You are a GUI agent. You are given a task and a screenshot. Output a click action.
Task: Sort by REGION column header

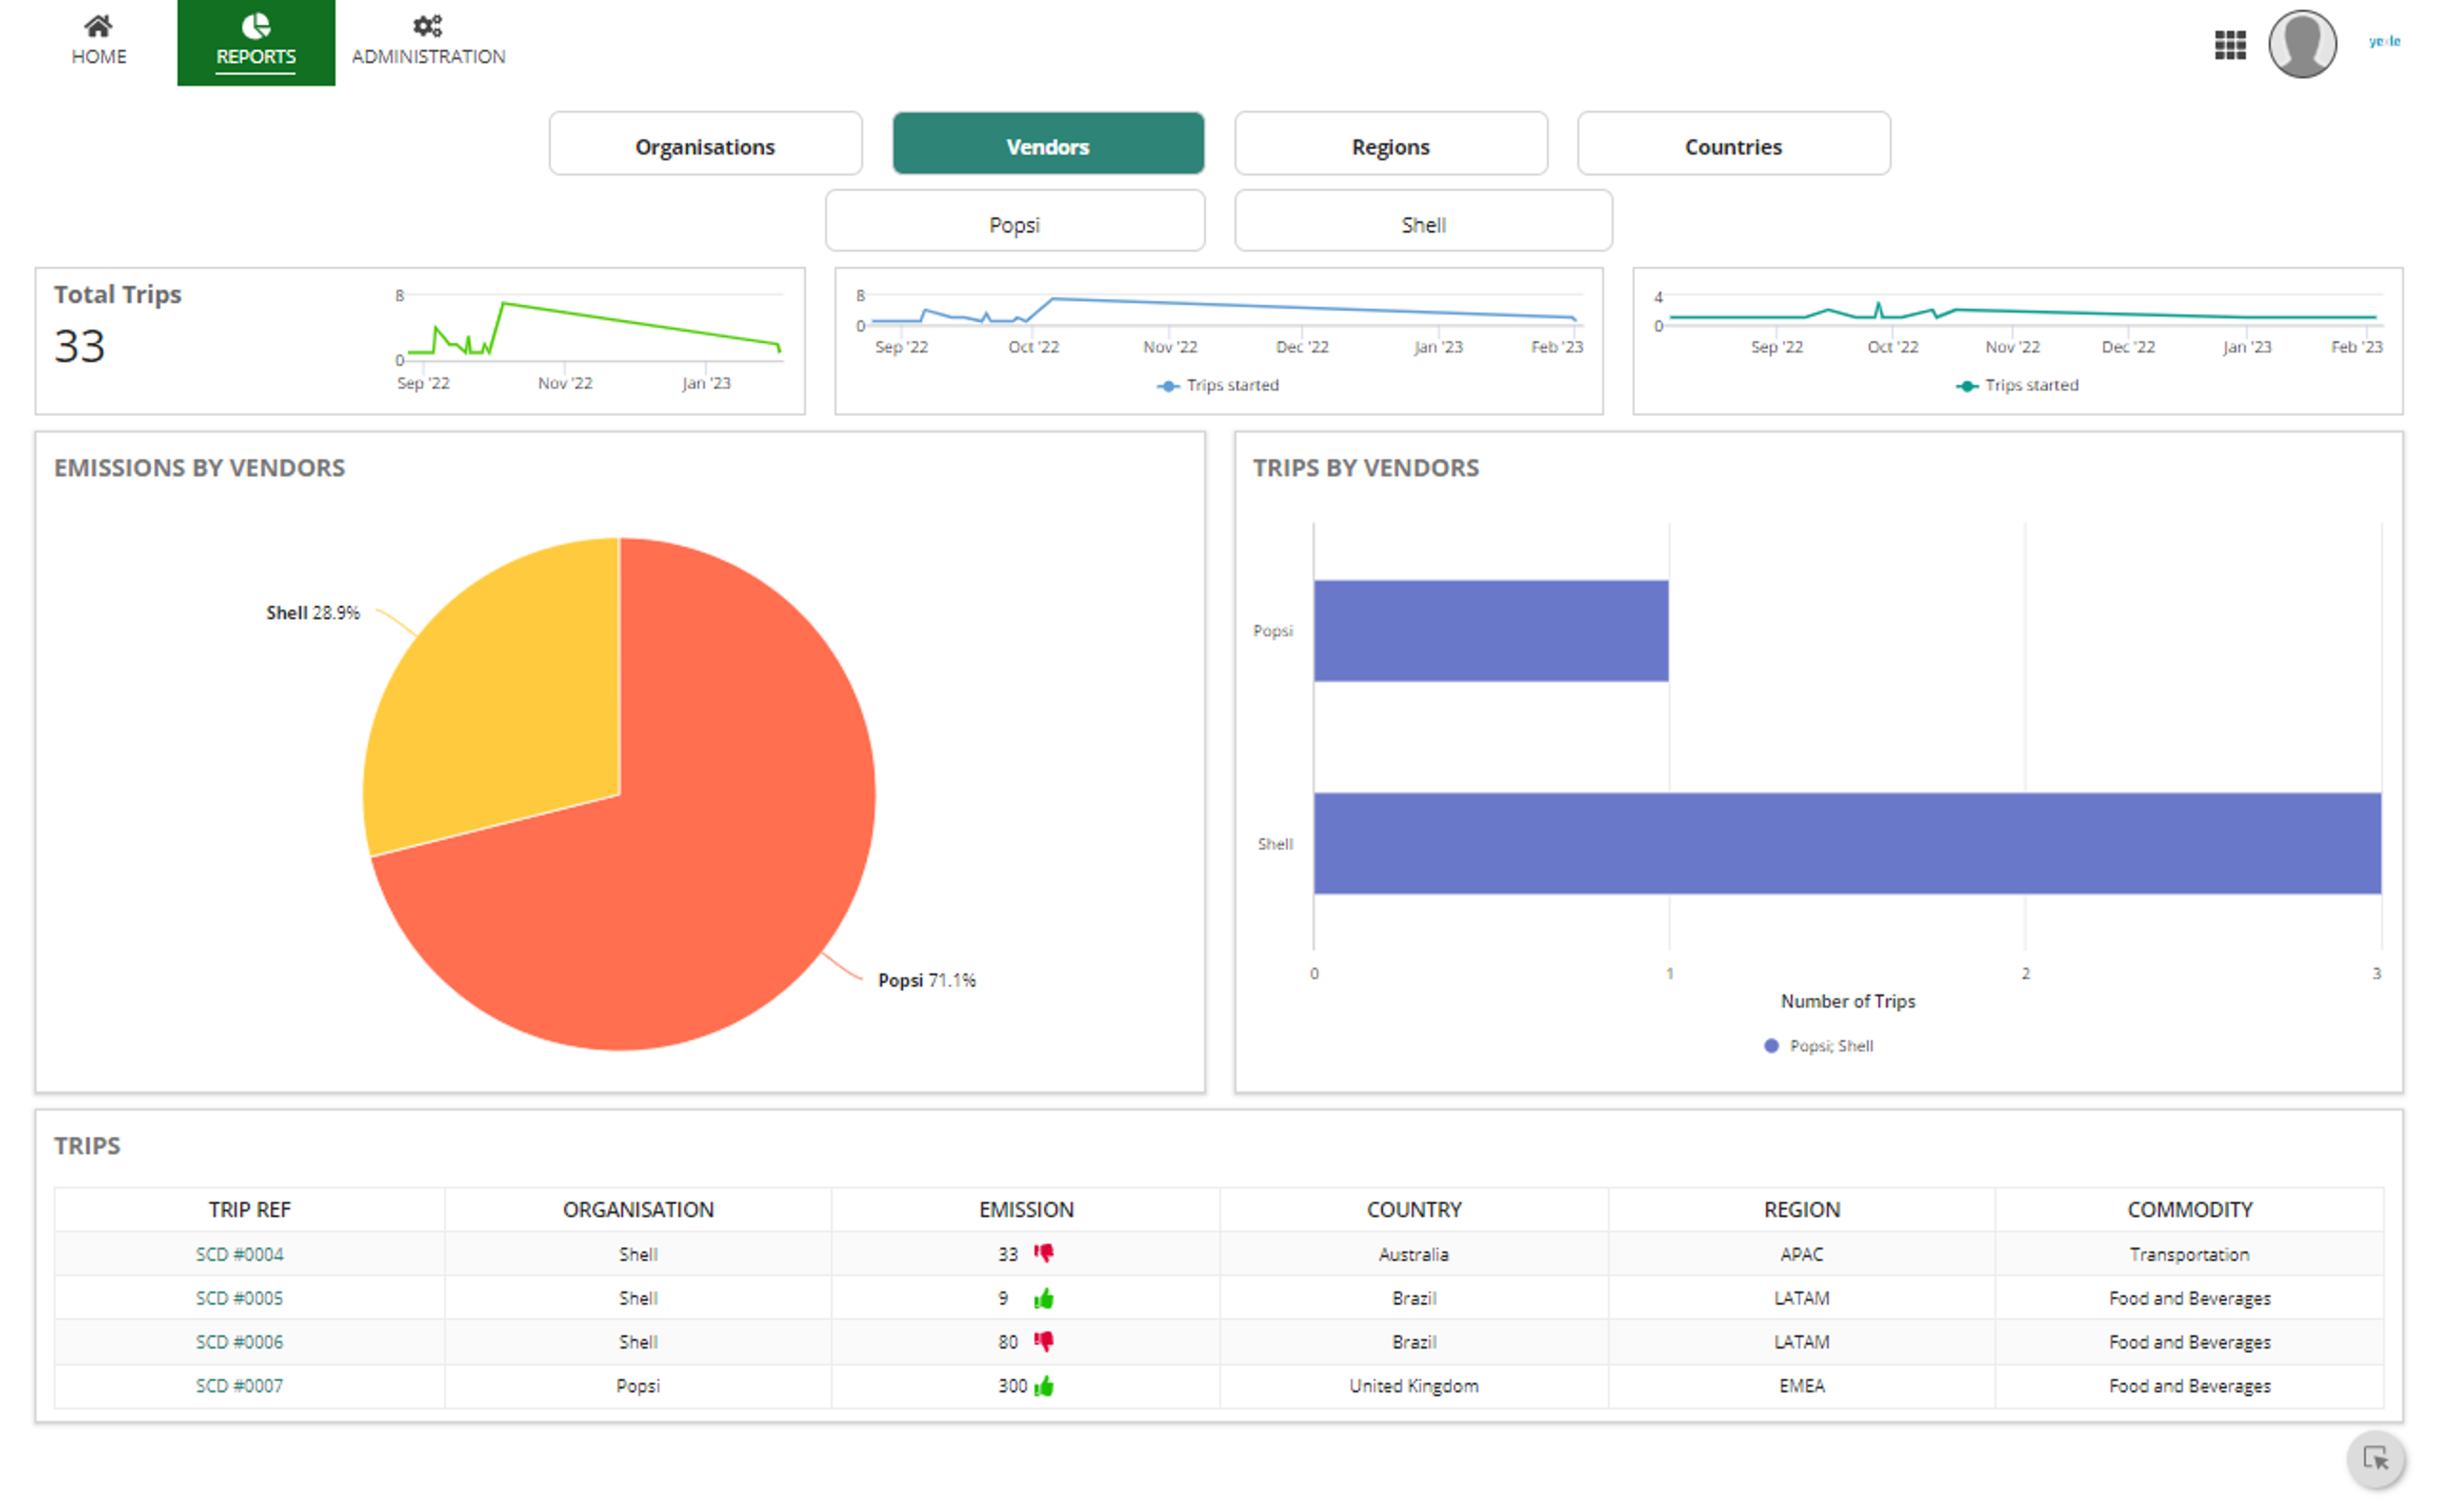click(1801, 1209)
